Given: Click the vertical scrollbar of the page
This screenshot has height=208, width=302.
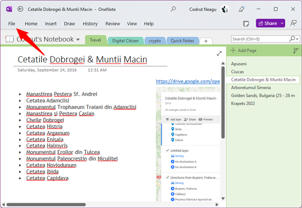Looking at the screenshot, I should [x=223, y=103].
